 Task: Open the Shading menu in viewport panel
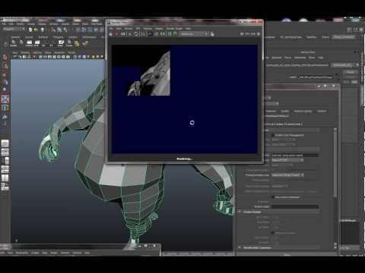click(x=25, y=52)
